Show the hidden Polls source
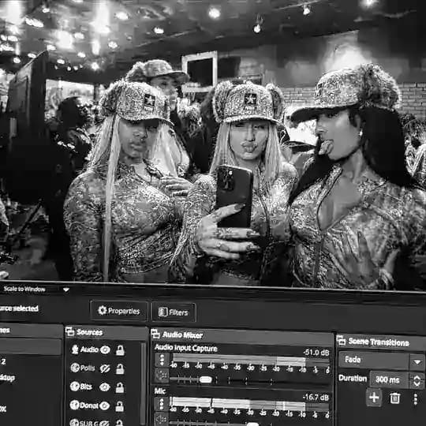This screenshot has height=426, width=426. click(105, 368)
